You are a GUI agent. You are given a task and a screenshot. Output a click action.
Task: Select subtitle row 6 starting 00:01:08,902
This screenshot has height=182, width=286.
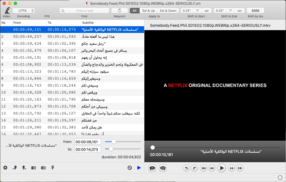click(x=72, y=64)
